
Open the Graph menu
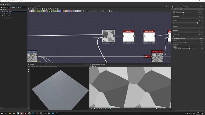[x=12, y=3]
